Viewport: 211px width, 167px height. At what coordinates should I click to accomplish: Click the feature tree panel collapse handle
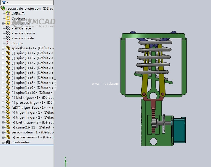click(55, 85)
